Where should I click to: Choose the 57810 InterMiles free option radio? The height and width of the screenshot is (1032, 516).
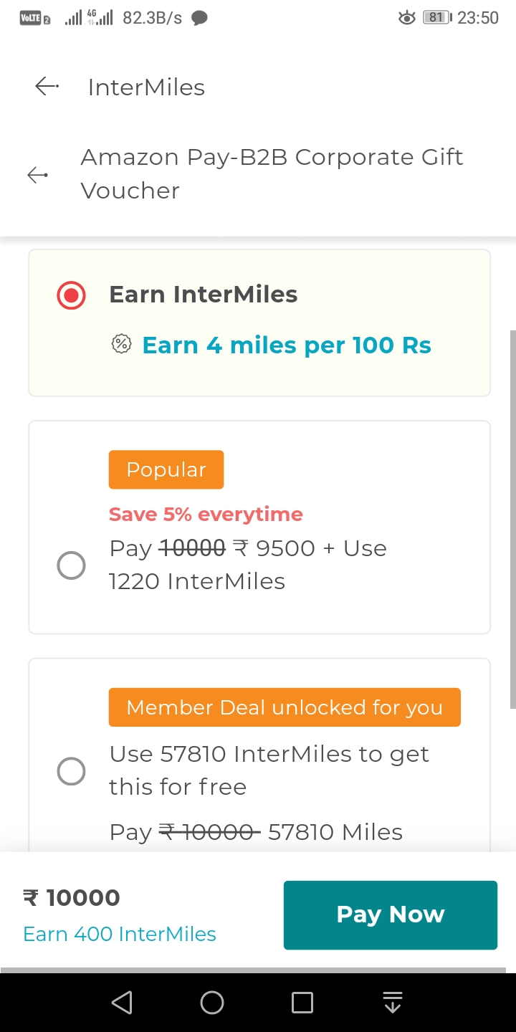[71, 771]
